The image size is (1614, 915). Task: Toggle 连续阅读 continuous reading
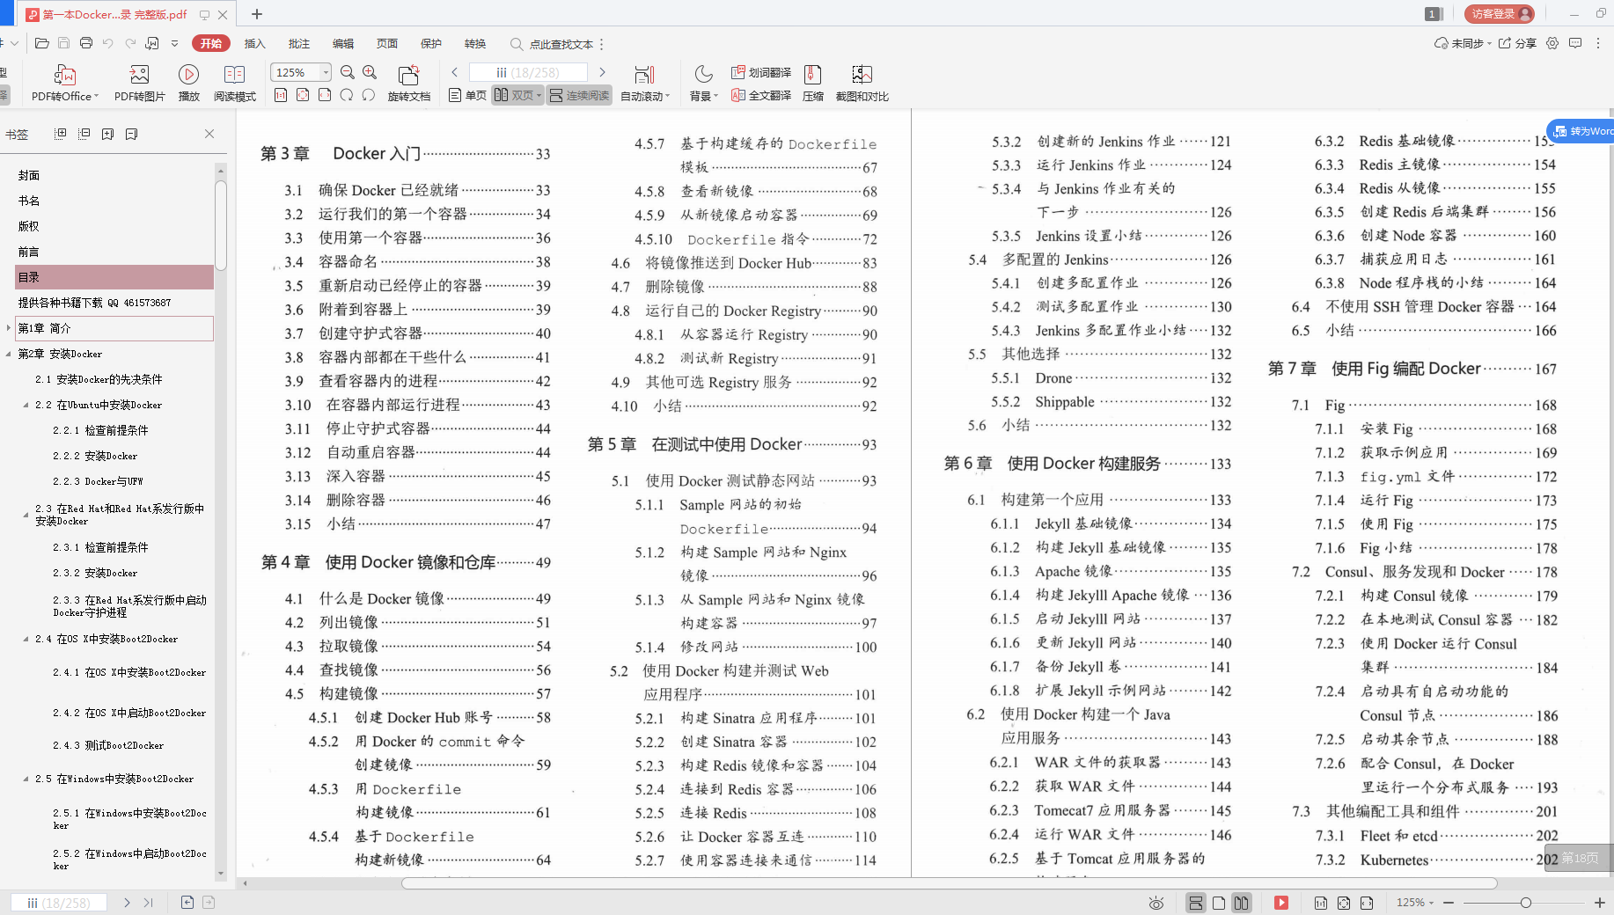tap(579, 95)
